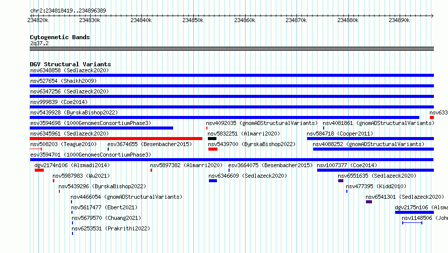Click black bar under nsv5832251 (Almarri2020)

(212, 139)
